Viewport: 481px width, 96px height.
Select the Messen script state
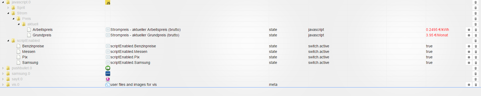tap(29, 52)
